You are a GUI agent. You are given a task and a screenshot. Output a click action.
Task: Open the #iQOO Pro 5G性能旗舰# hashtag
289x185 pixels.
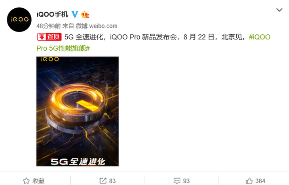(x=153, y=43)
